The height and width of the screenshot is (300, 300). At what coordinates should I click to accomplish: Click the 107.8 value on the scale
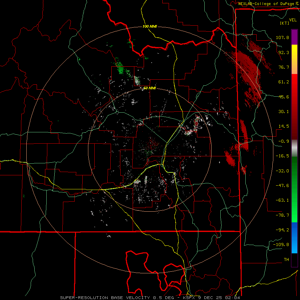(x=282, y=37)
